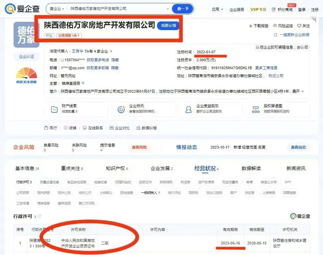
Task: Click the 企业对比 icon link
Action: [x=120, y=128]
